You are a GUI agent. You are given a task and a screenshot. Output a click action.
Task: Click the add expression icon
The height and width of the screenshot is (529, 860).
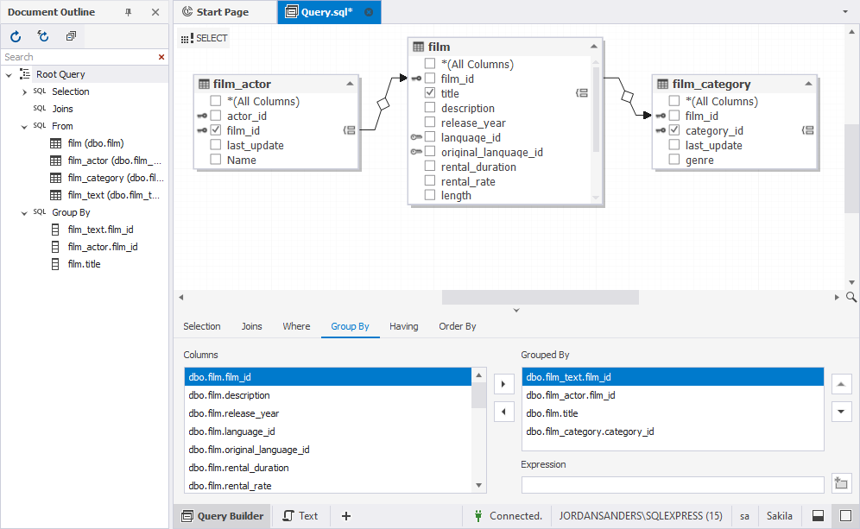coord(841,483)
